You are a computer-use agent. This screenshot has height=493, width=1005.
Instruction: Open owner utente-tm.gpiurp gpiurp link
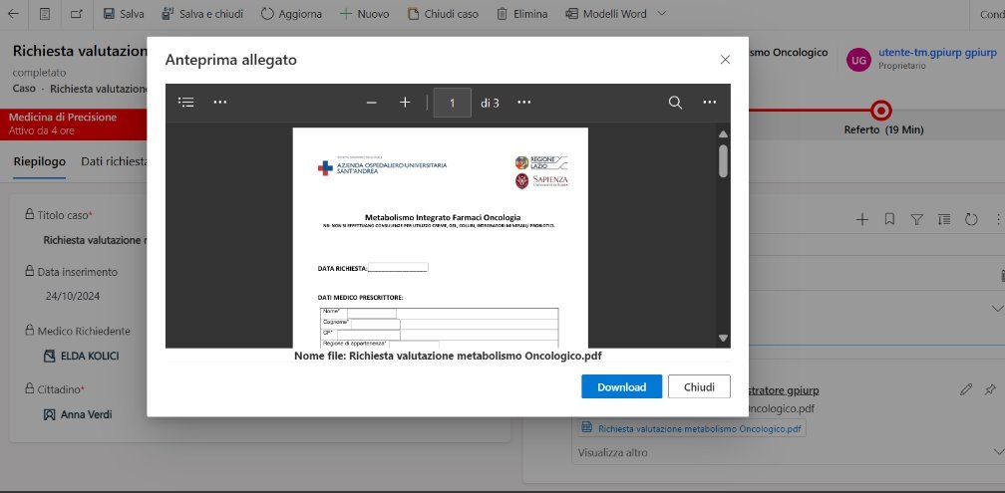[x=937, y=53]
